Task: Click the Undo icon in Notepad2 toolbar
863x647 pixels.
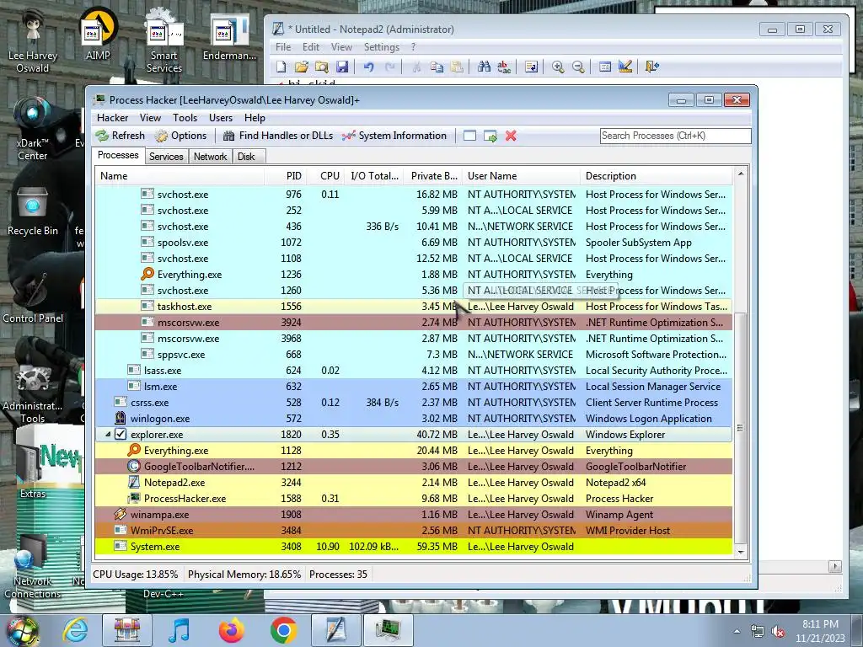Action: (368, 67)
